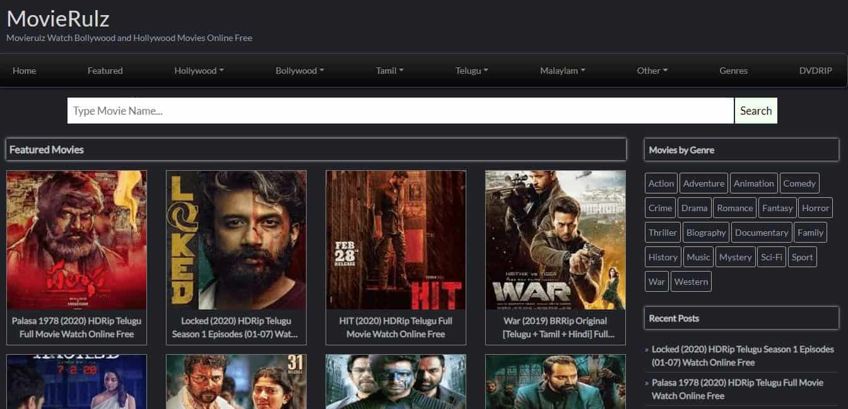Open the DVDRIP menu item
848x409 pixels.
pos(816,71)
